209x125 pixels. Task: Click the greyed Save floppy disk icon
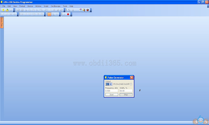[11, 10]
